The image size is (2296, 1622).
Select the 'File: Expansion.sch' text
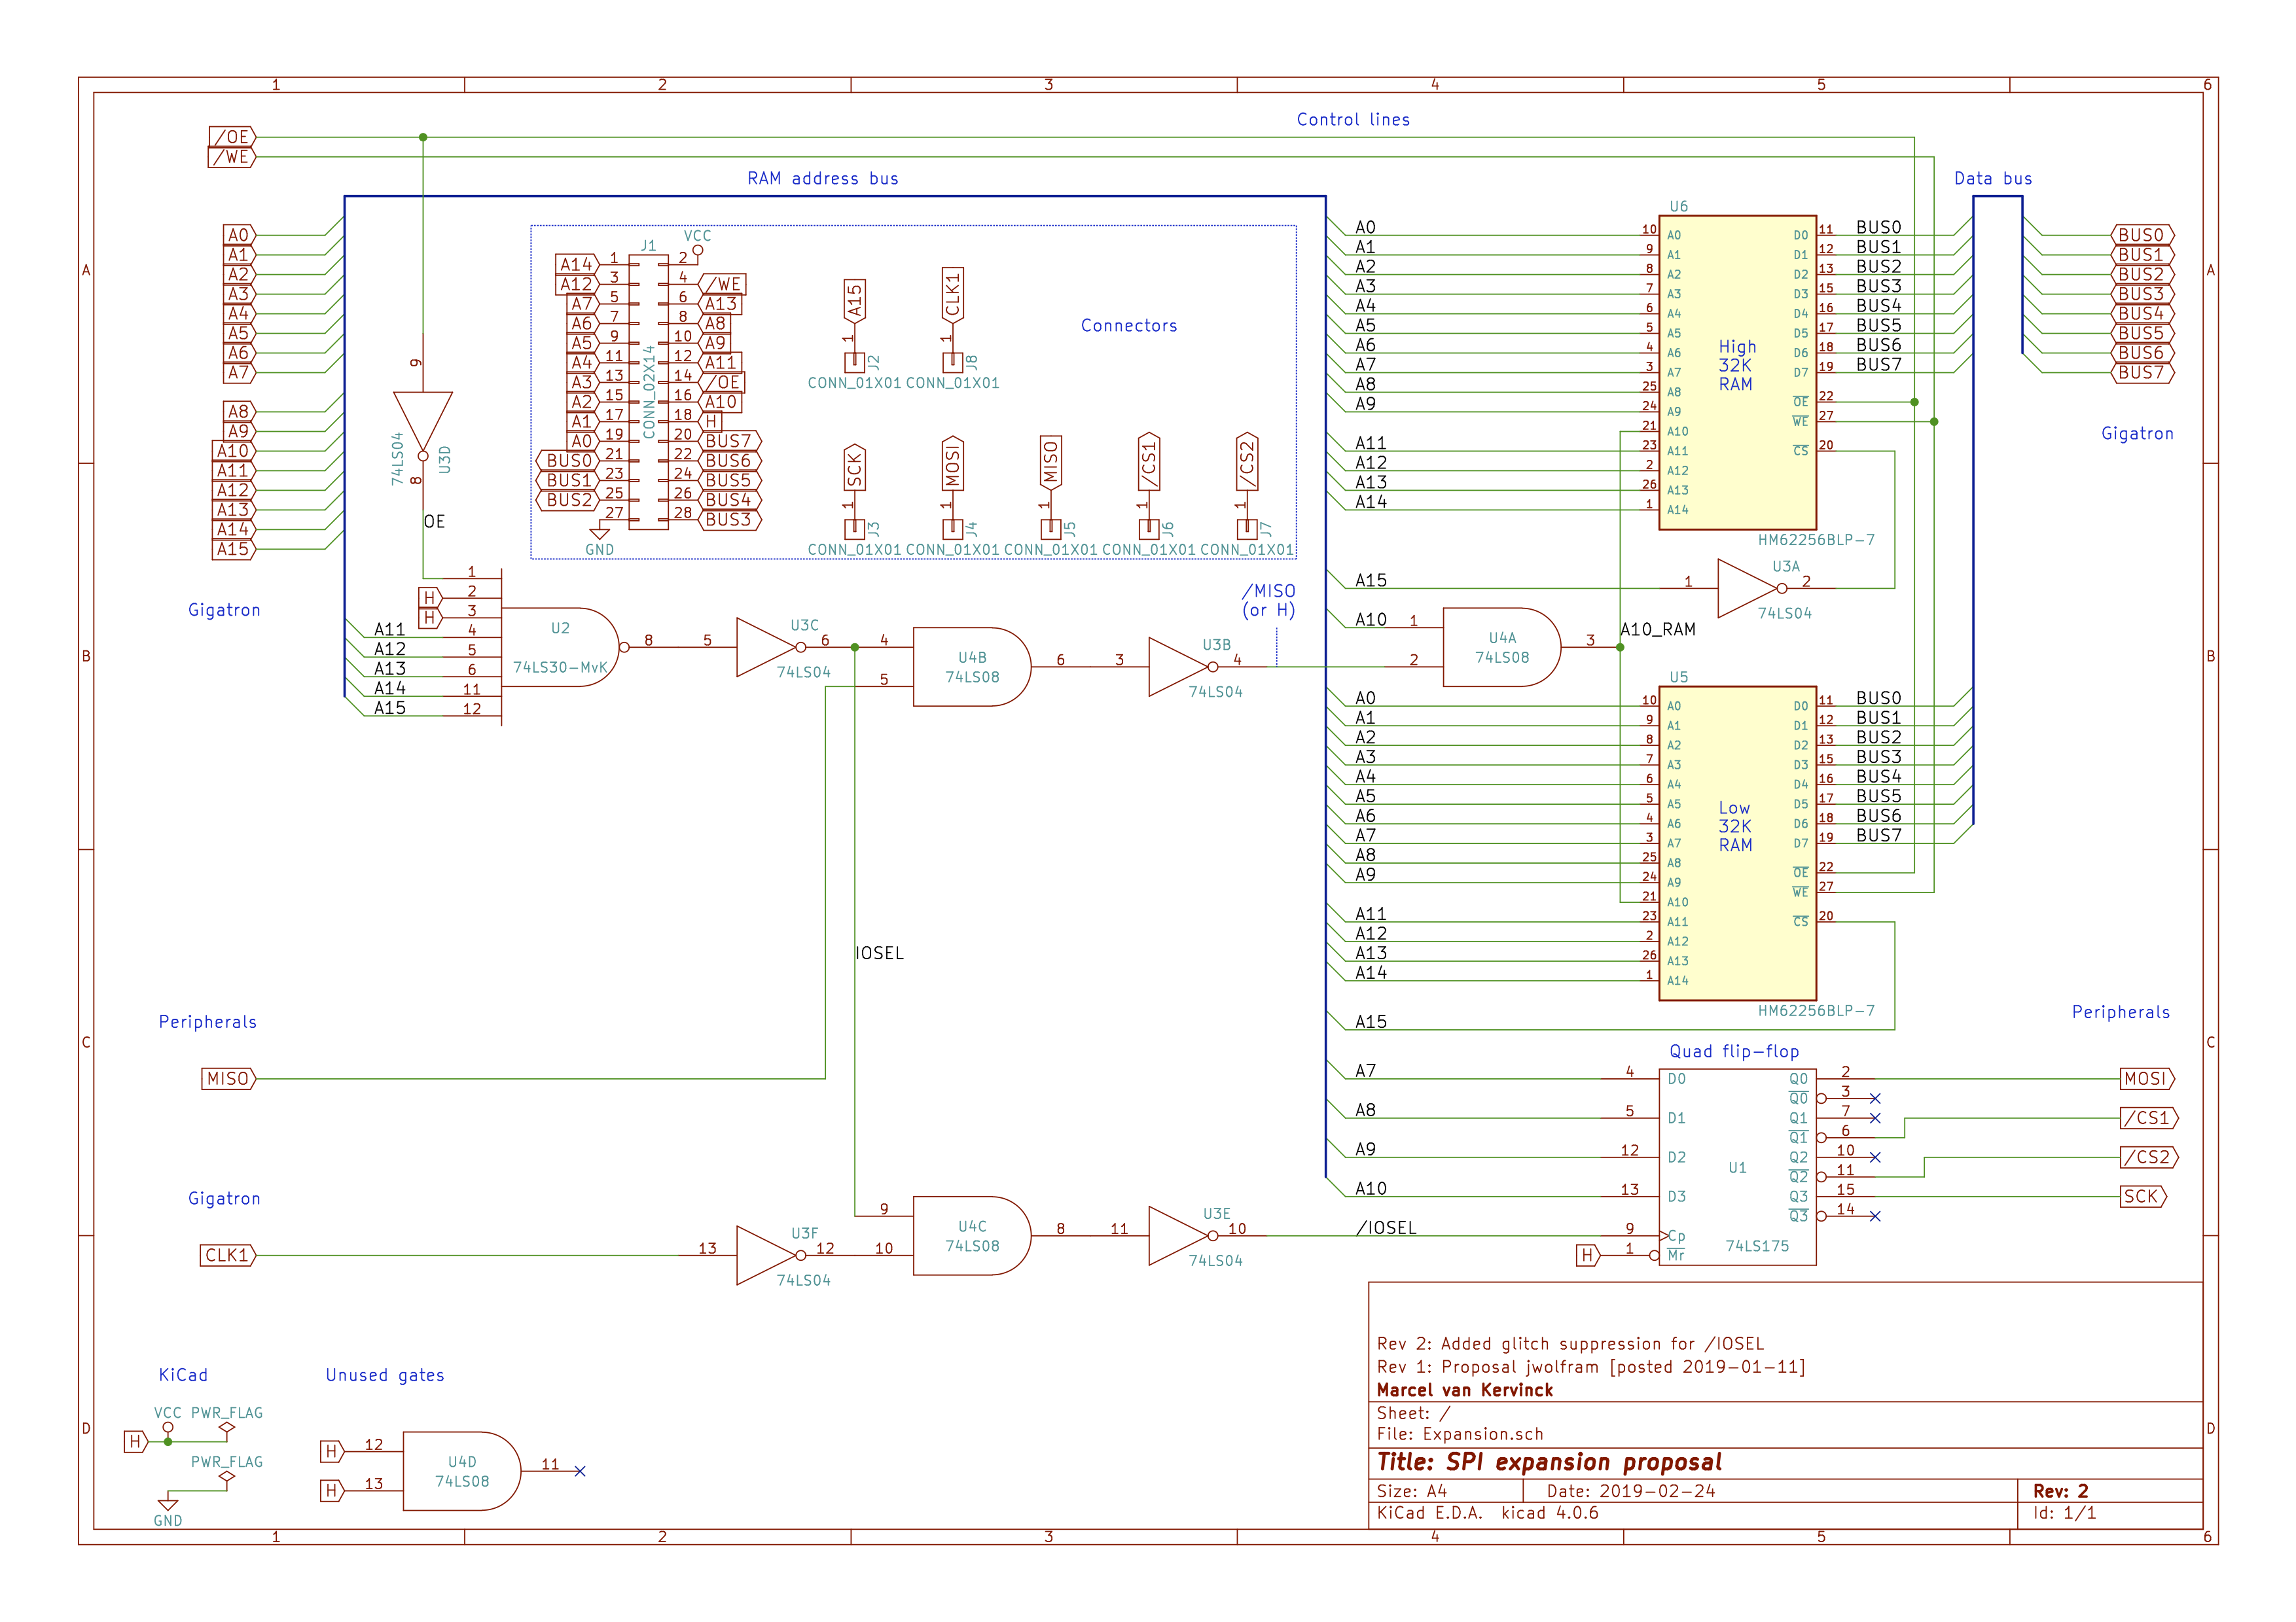1460,1434
